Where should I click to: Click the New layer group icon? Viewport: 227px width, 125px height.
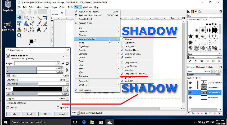pyautogui.click(x=193, y=113)
